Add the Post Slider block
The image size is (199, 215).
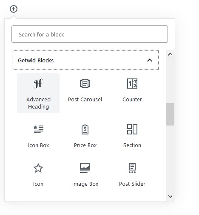(x=132, y=175)
